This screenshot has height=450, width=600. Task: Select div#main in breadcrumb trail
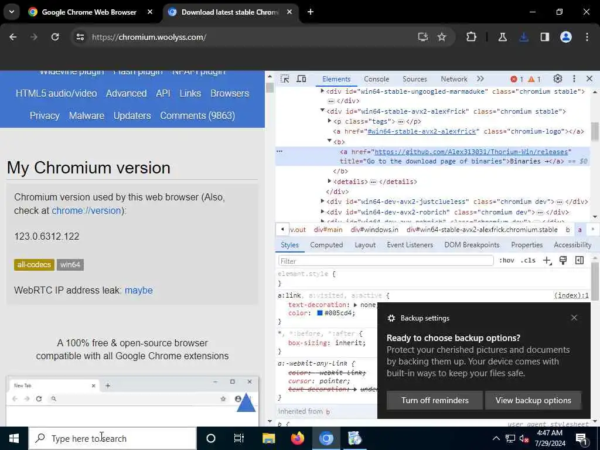click(328, 230)
